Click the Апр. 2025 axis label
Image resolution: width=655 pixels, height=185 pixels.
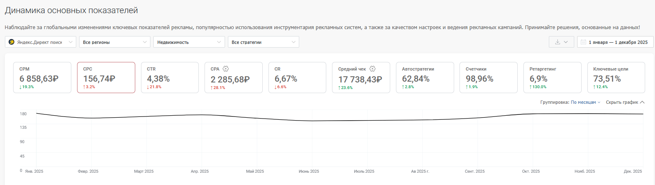click(200, 171)
